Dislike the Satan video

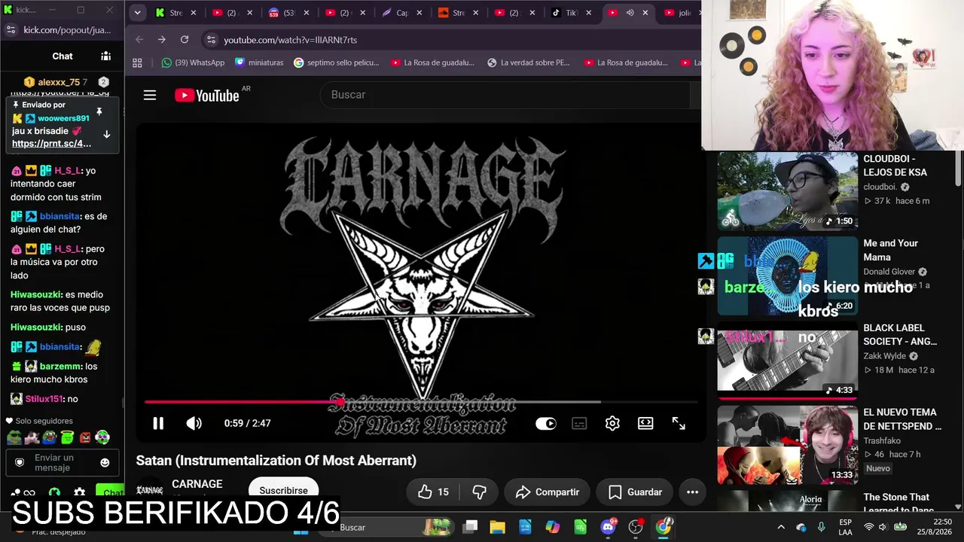[x=479, y=492]
